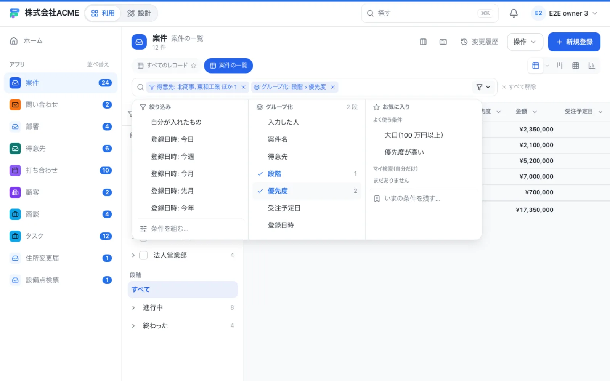Open the notifications bell
Image resolution: width=610 pixels, height=381 pixels.
click(x=514, y=13)
